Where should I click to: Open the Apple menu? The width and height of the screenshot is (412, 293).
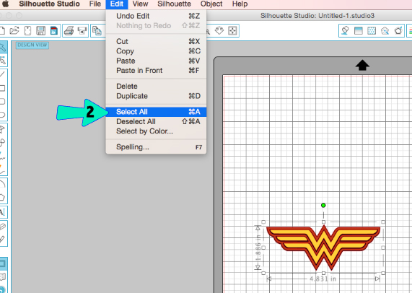tap(6, 4)
